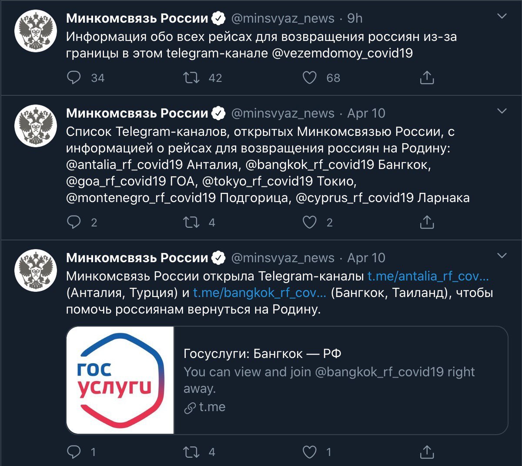Reply to the Antalia and Bangkok tweet
The image size is (522, 466).
coord(74,452)
